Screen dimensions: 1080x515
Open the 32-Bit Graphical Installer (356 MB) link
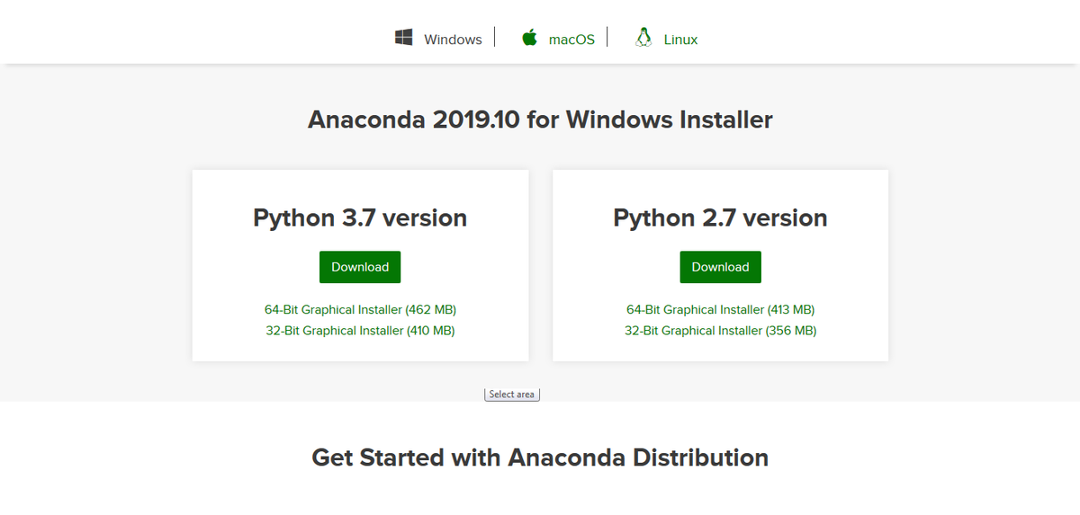[720, 331]
